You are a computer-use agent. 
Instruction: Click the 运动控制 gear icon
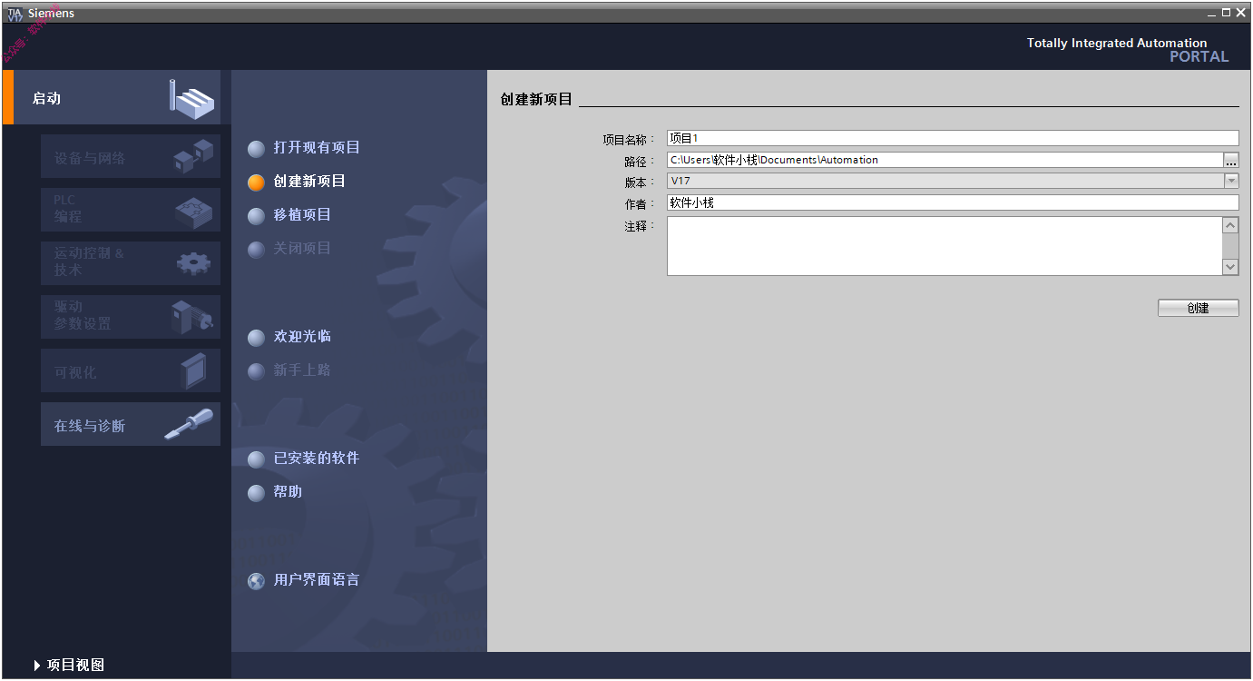pyautogui.click(x=193, y=263)
